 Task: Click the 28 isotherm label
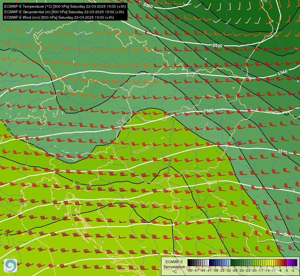pyautogui.click(x=201, y=3)
